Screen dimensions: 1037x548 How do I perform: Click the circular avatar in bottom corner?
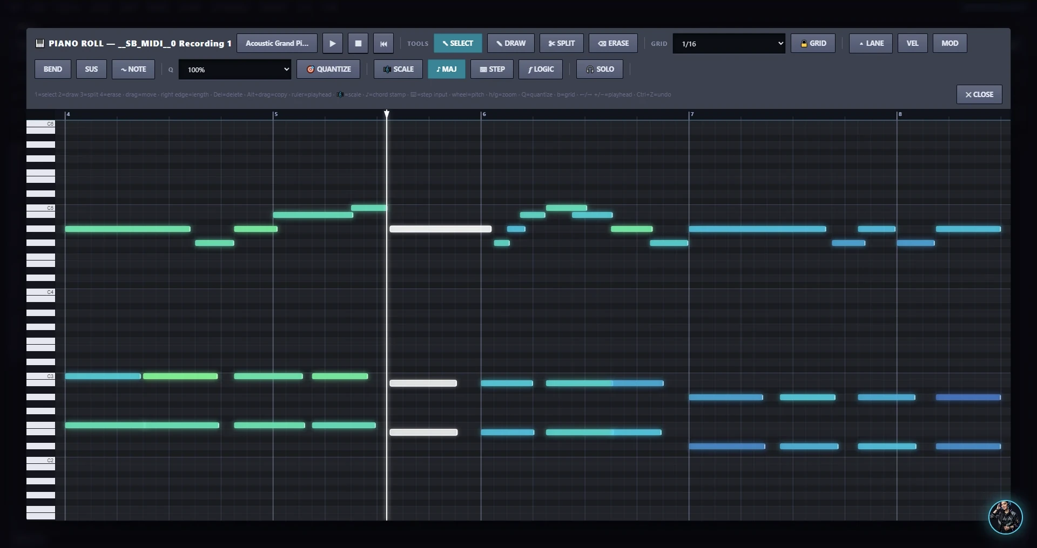coord(1005,517)
